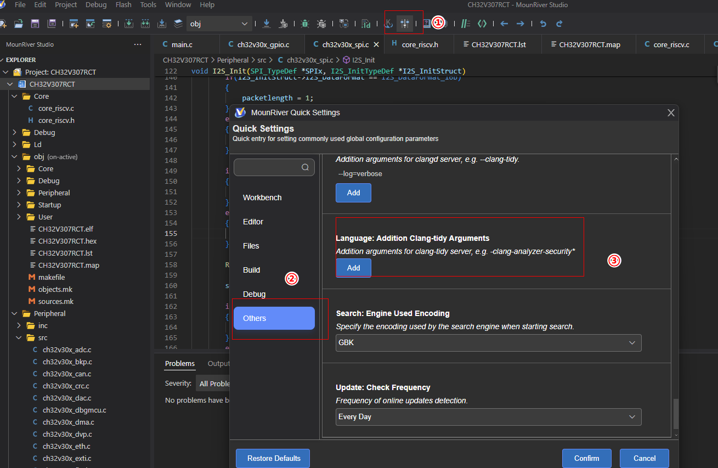The width and height of the screenshot is (718, 468).
Task: Open the Flash menu
Action: (123, 4)
